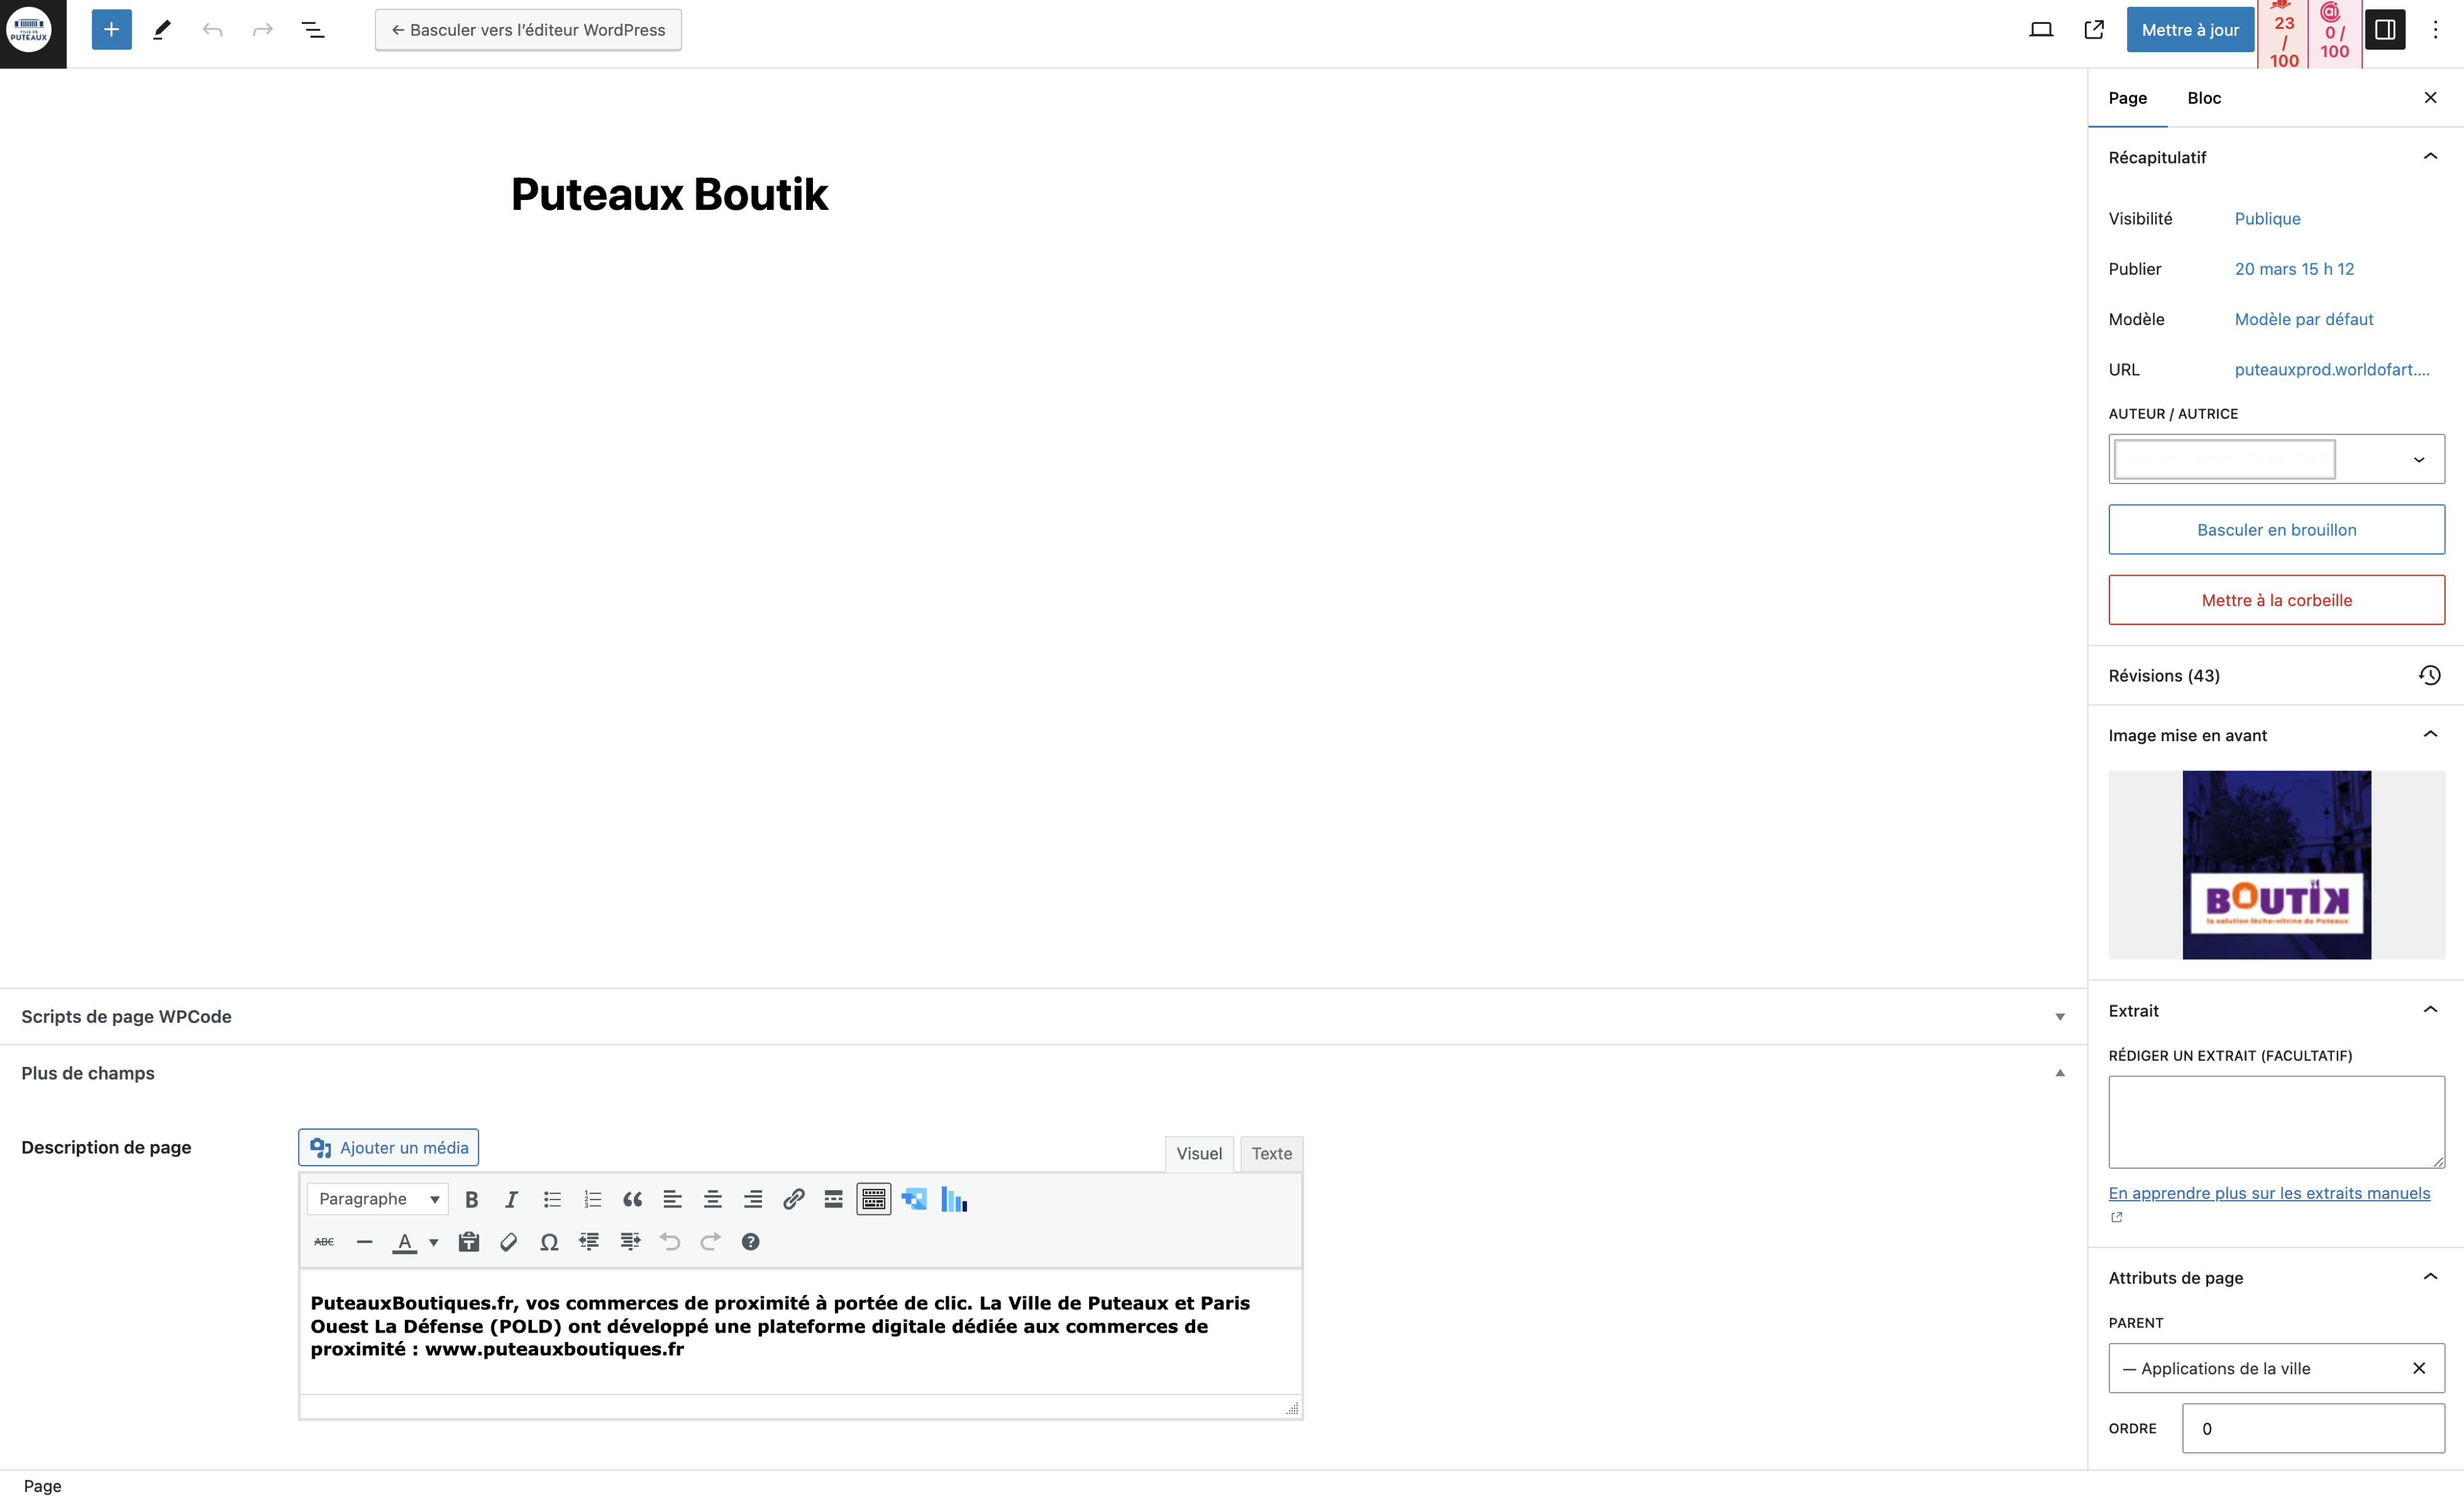Insert a blockquote in the description editor

pyautogui.click(x=632, y=1199)
